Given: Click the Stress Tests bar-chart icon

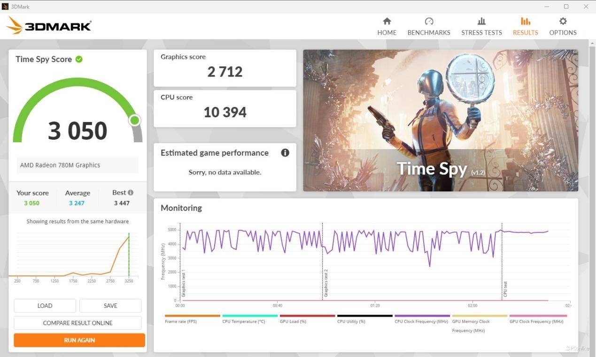Looking at the screenshot, I should point(481,21).
